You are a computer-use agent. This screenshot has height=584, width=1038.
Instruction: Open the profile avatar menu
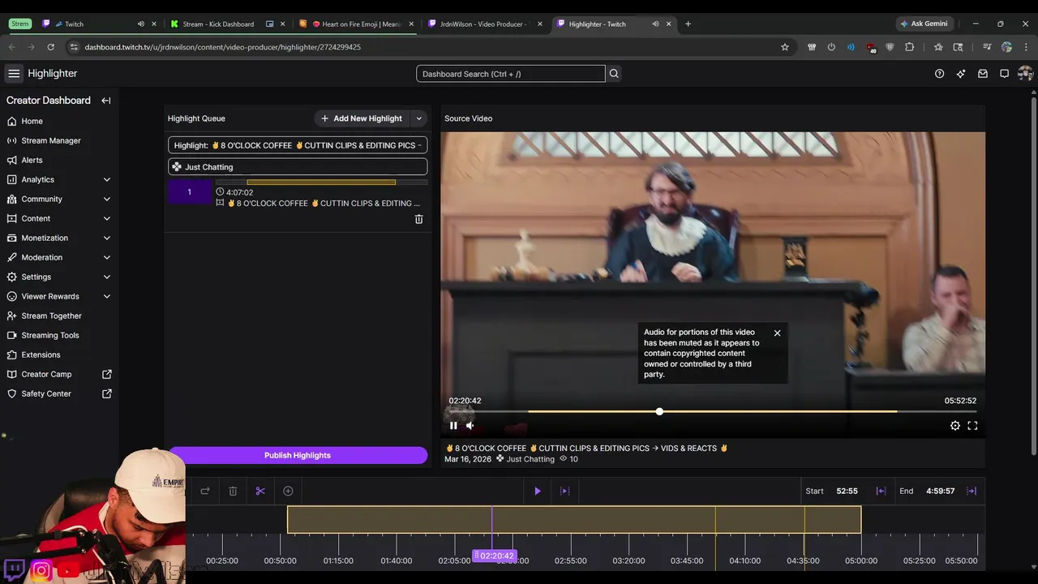1025,74
